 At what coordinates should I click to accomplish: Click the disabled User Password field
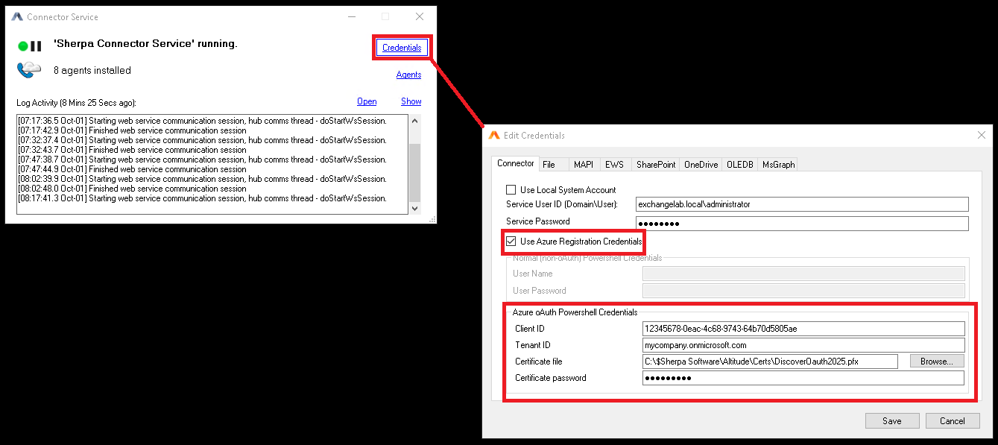point(803,291)
